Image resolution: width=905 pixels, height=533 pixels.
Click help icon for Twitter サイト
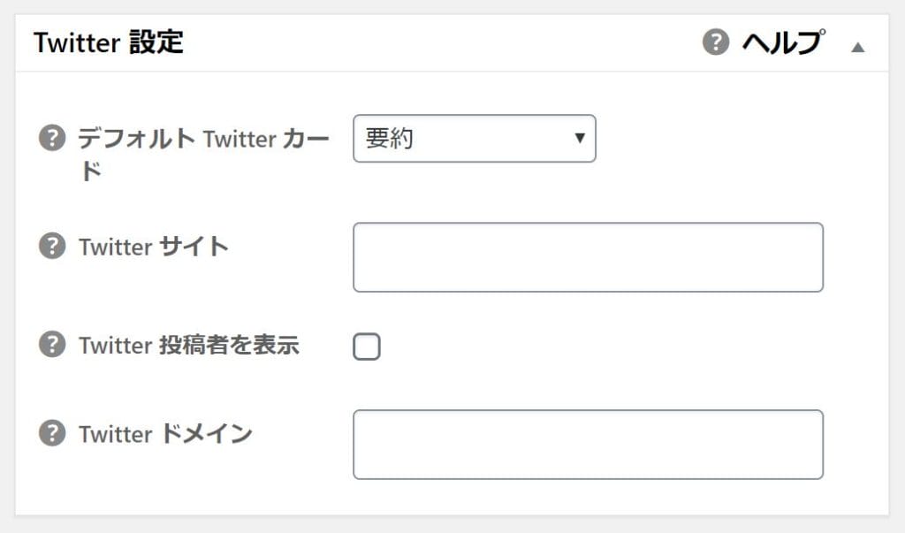click(x=53, y=247)
